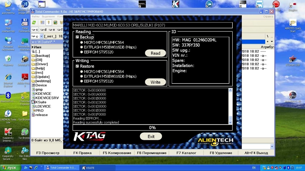This screenshot has width=305, height=171.
Task: Expand the c:\KSuite path history arrow
Action: (33, 42)
